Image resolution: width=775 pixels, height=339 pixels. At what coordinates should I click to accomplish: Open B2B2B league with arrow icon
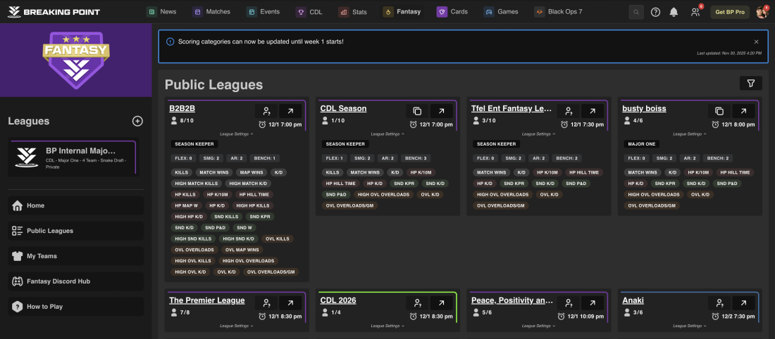pyautogui.click(x=290, y=111)
